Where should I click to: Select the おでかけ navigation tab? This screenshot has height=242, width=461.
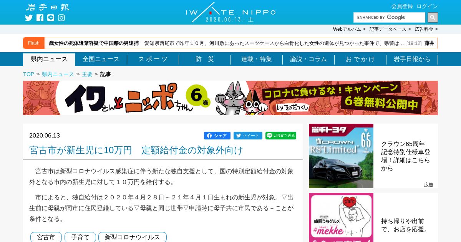pyautogui.click(x=360, y=60)
